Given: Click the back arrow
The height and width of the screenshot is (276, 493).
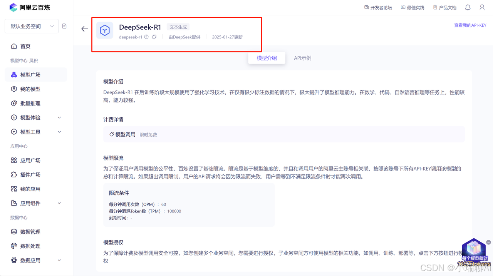Looking at the screenshot, I should click(85, 29).
